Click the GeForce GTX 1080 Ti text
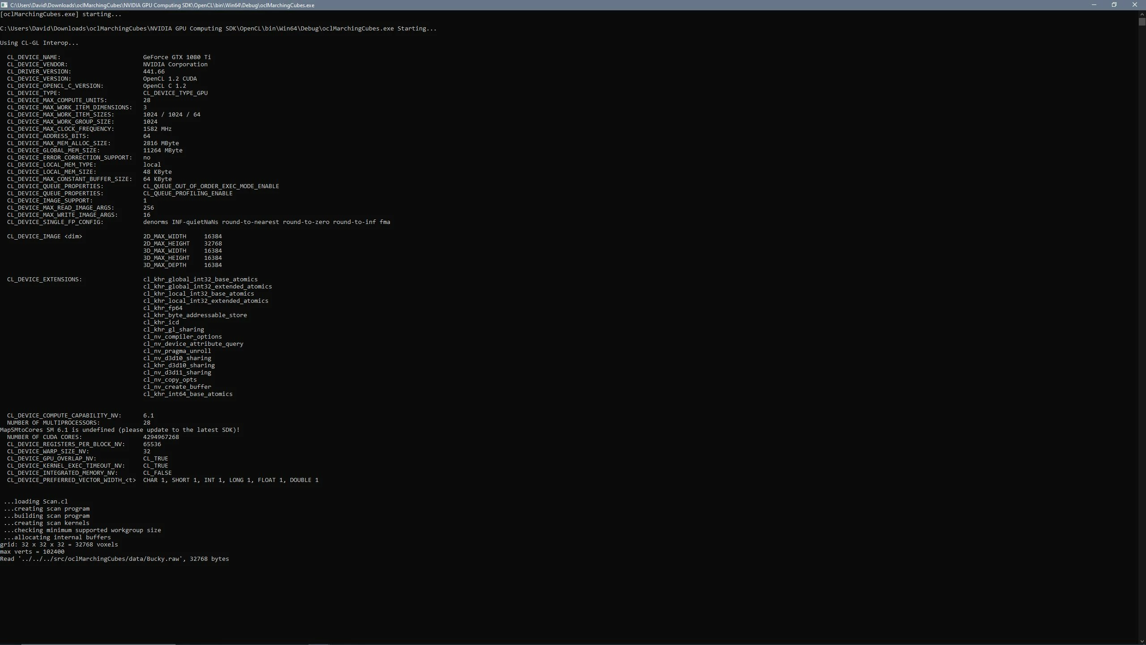The height and width of the screenshot is (645, 1146). tap(177, 57)
